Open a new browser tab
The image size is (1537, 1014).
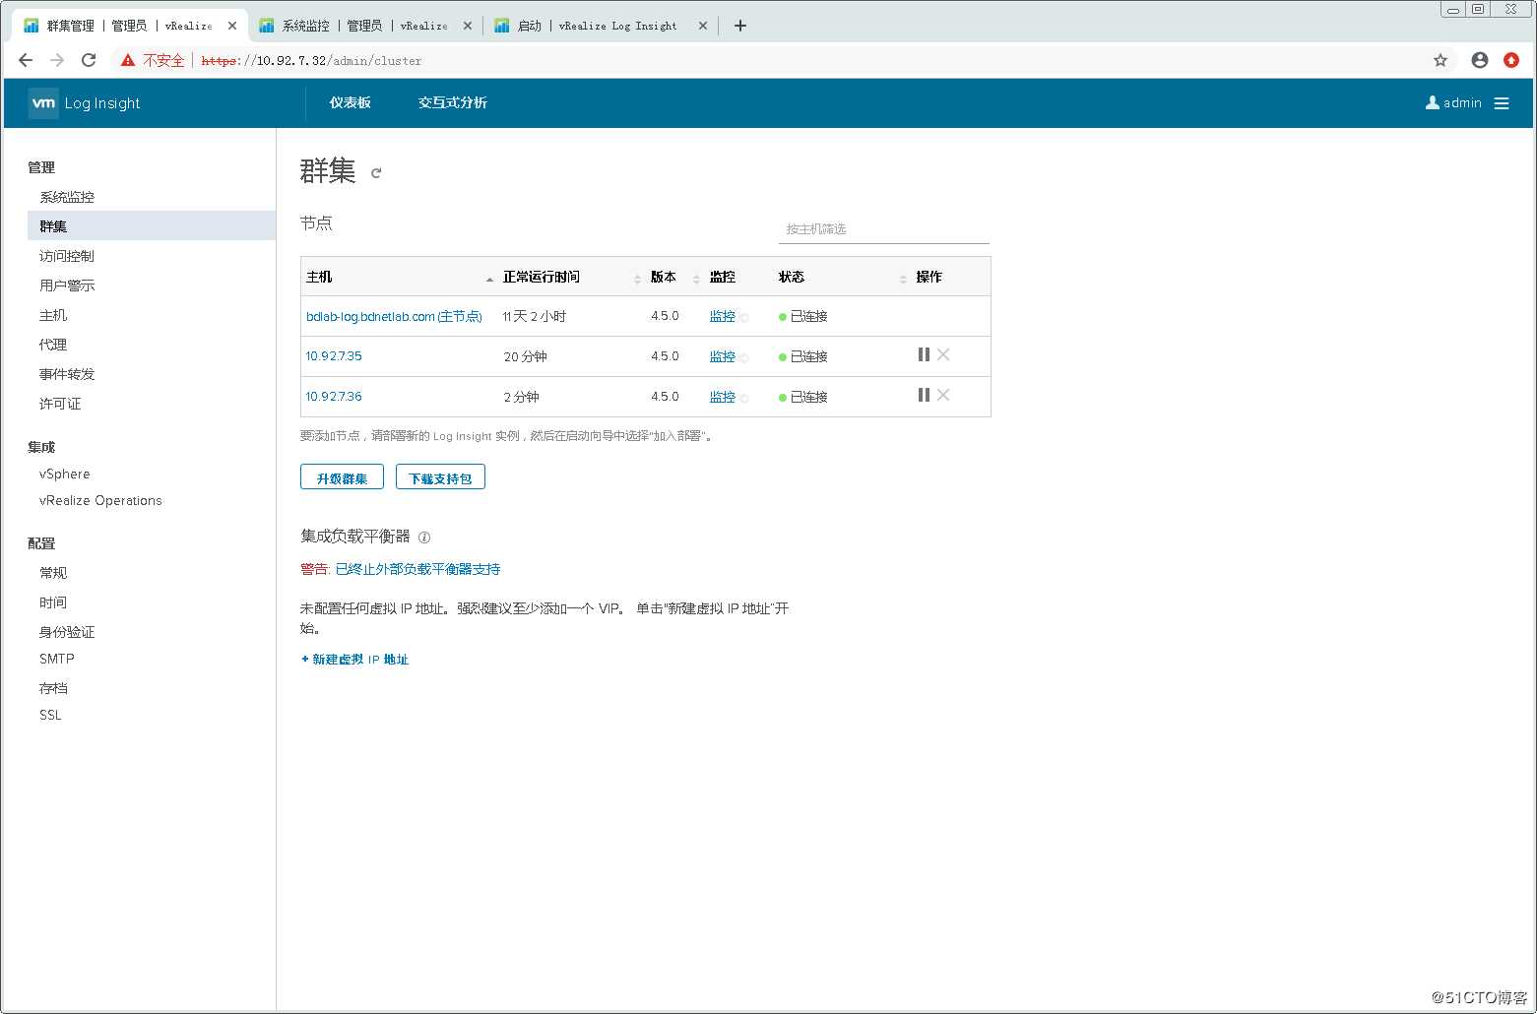coord(740,26)
